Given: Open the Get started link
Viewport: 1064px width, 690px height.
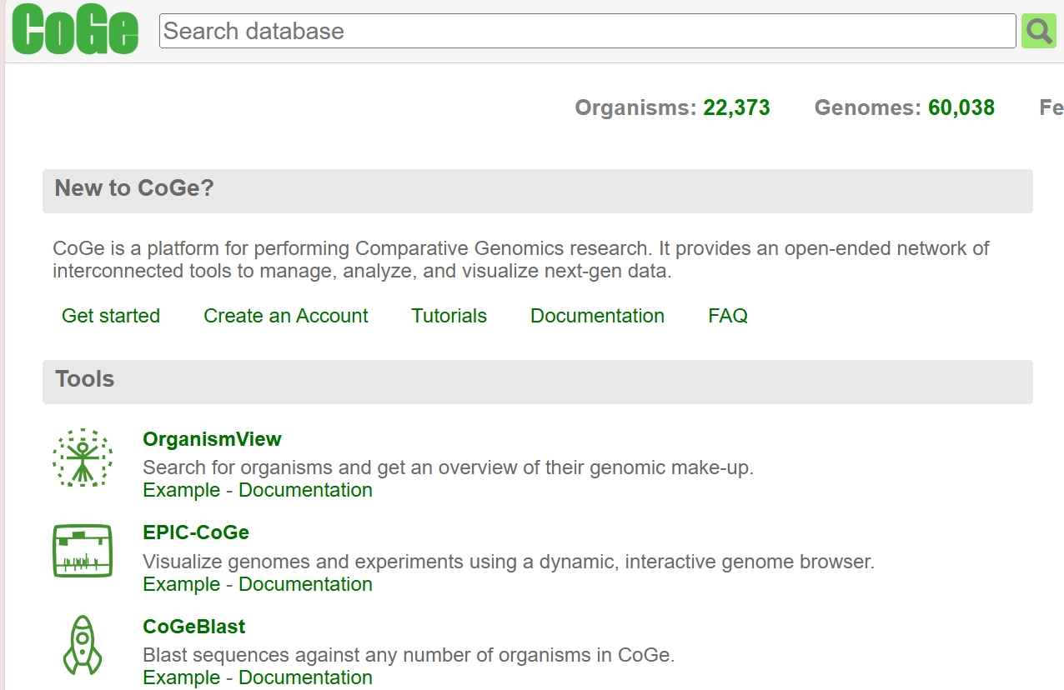Looking at the screenshot, I should pos(111,316).
